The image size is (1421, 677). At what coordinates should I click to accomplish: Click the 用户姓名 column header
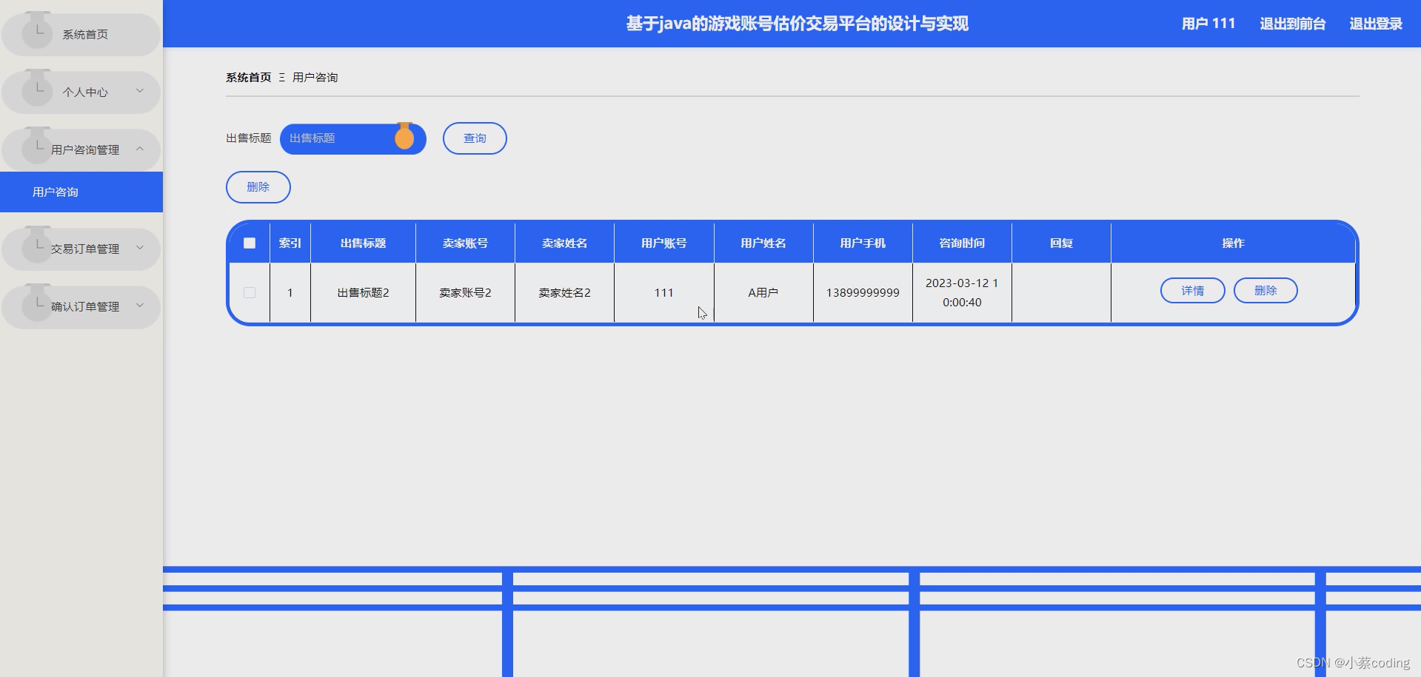(763, 243)
